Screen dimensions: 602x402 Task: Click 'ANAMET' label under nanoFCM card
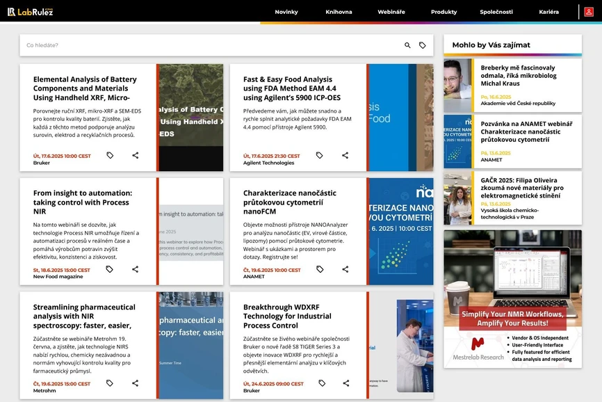(x=254, y=276)
